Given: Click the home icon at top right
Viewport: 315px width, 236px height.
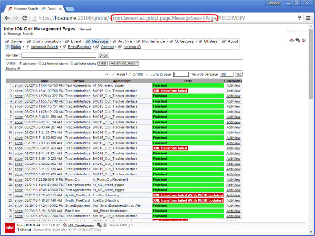Looking at the screenshot, I should click(x=292, y=41).
